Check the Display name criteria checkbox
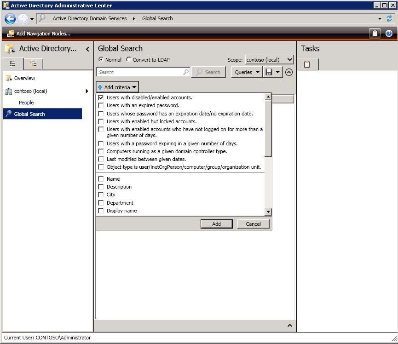 (101, 211)
